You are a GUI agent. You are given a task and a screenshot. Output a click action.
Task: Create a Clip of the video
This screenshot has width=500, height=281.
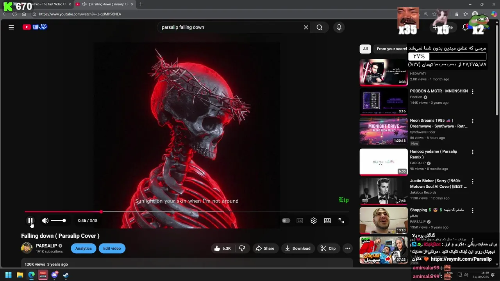[328, 248]
